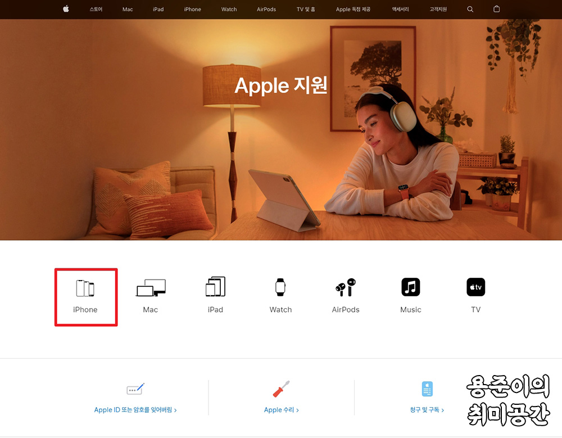
Task: Open the Mac menu in the top navigation
Action: [x=128, y=10]
